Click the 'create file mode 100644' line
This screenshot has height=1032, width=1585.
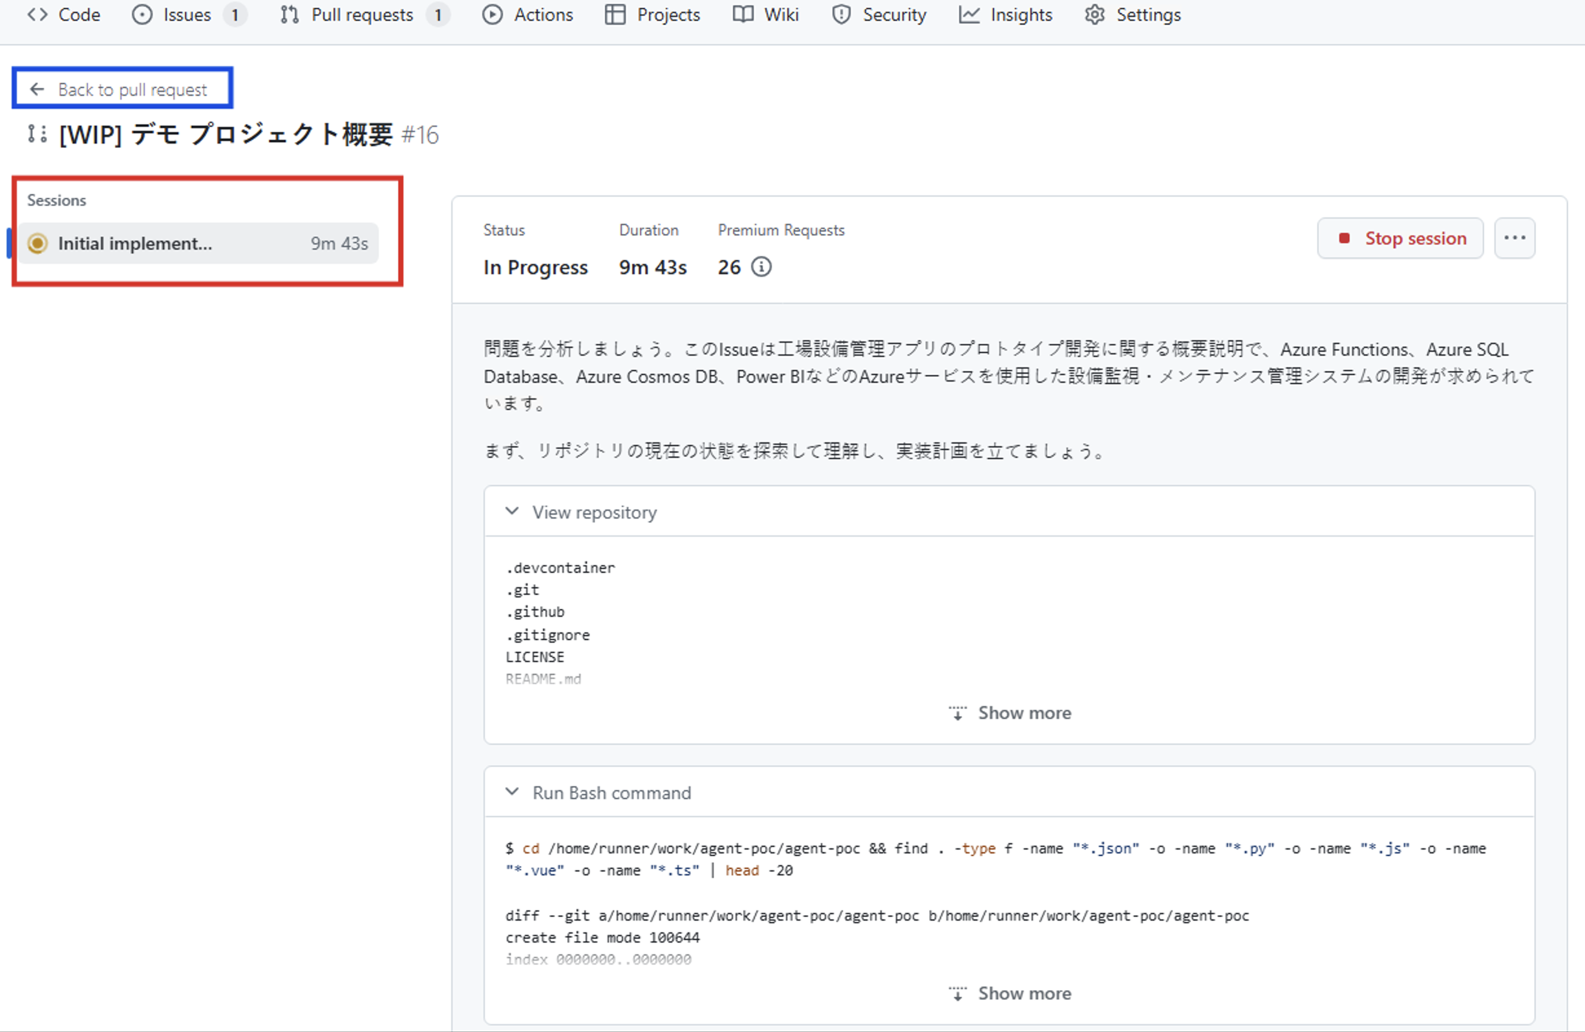602,938
